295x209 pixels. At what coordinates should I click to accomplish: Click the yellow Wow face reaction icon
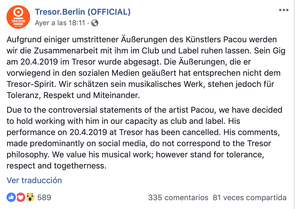pos(30,198)
